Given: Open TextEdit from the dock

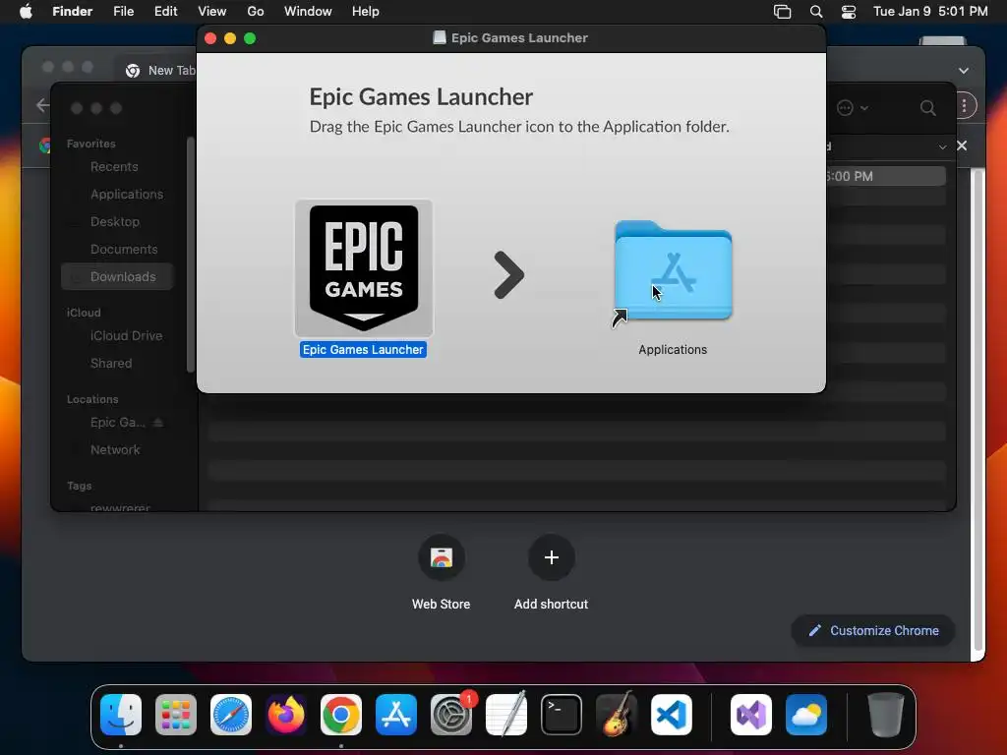Looking at the screenshot, I should point(506,715).
